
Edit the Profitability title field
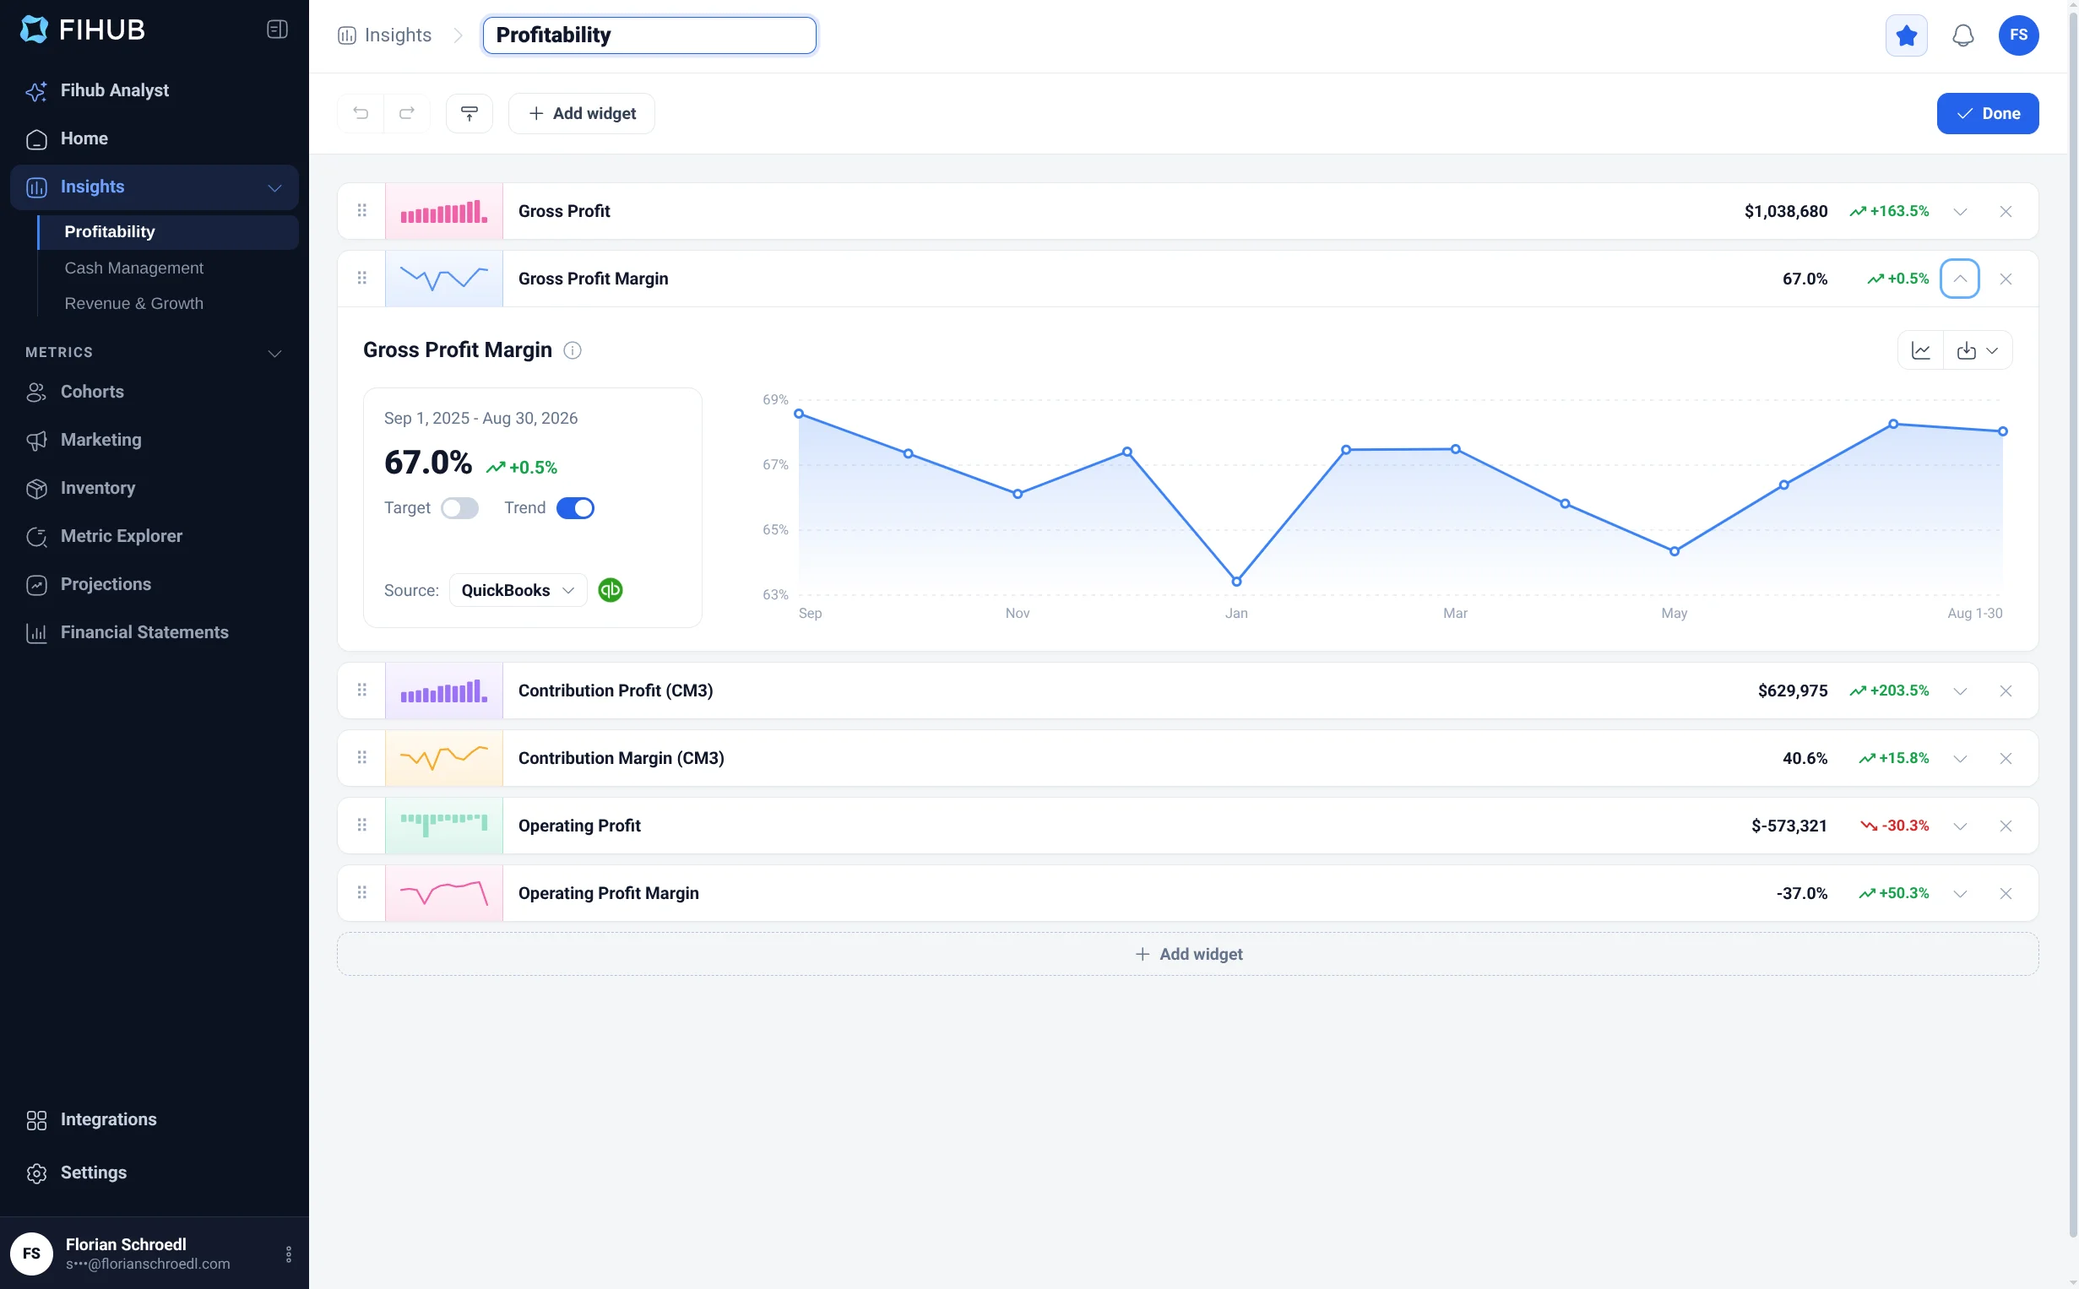tap(649, 35)
